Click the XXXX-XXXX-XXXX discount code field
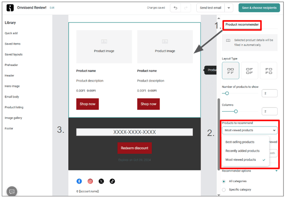This screenshot has height=199, width=286. tap(135, 132)
